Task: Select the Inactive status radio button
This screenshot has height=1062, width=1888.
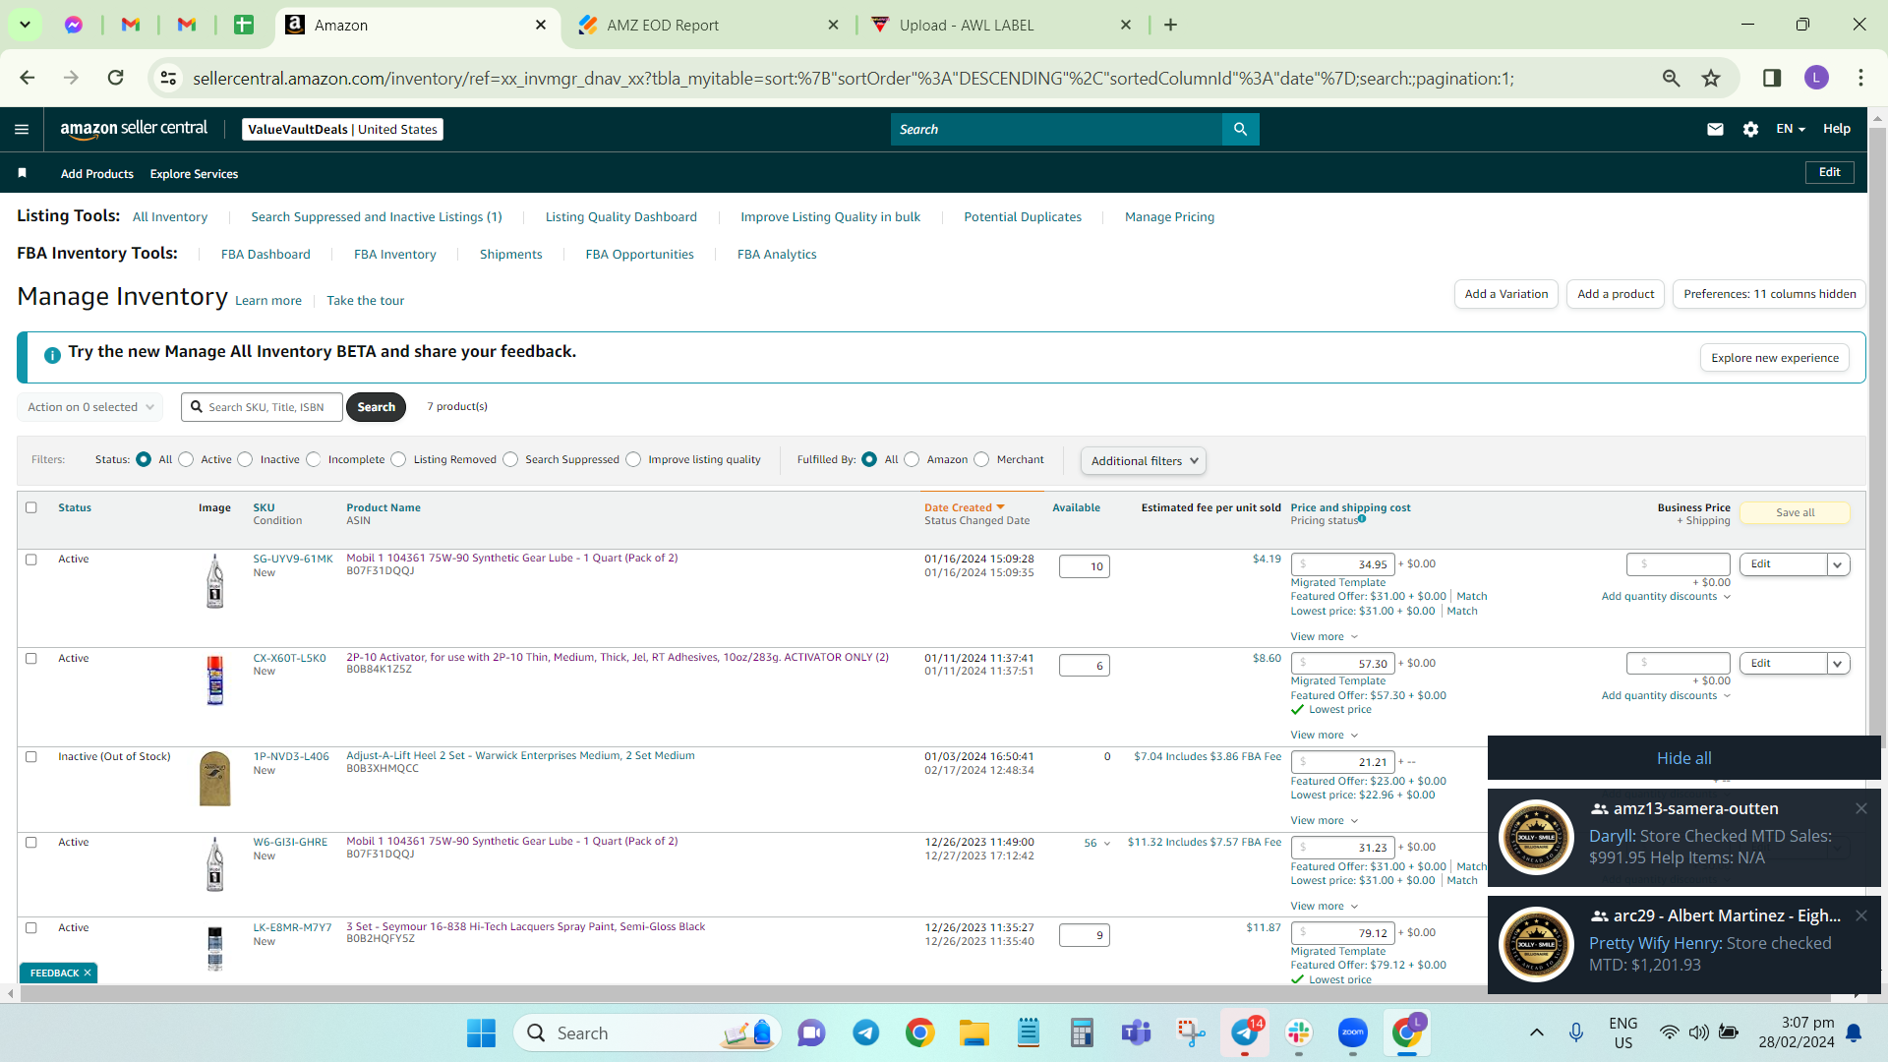Action: tap(245, 459)
